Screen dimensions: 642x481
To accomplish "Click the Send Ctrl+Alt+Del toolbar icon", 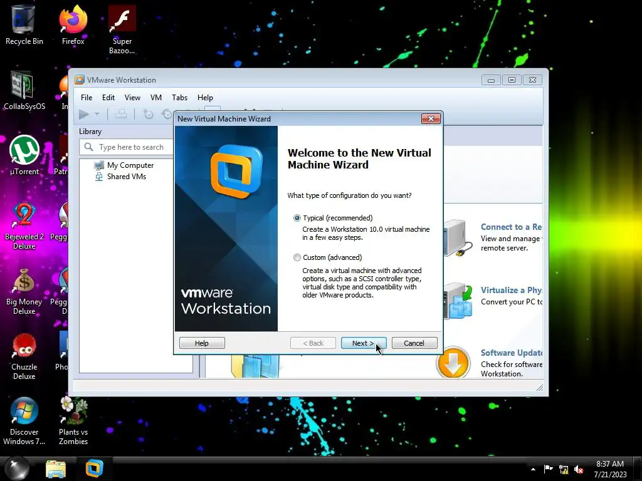I will point(121,114).
